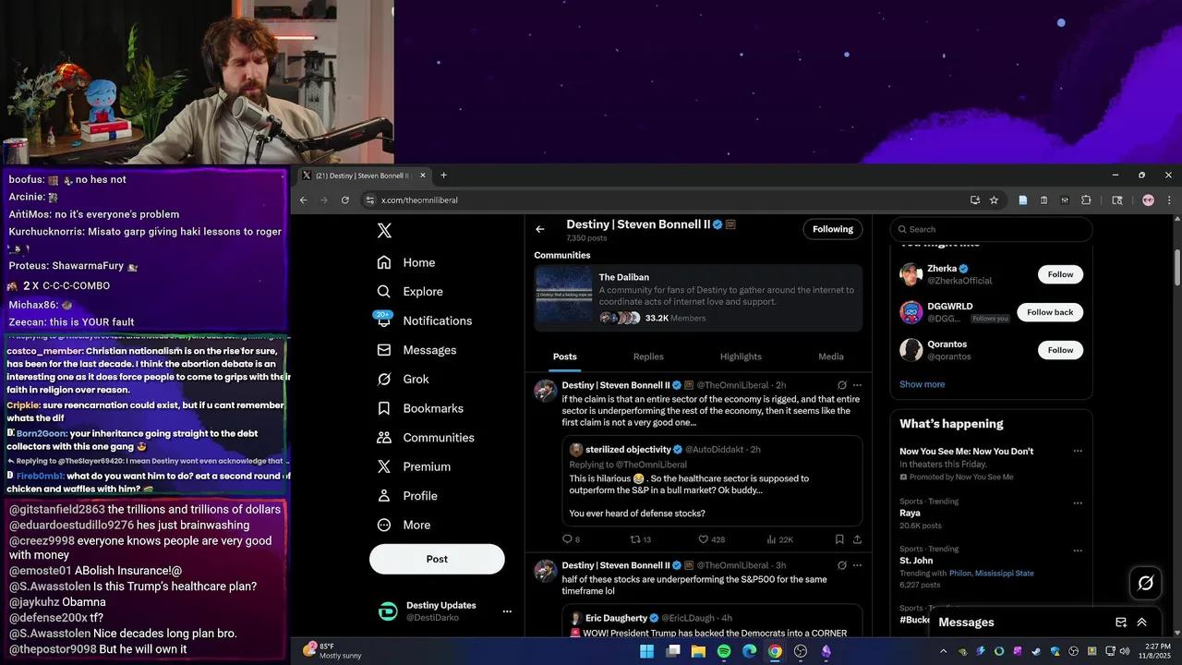Repost the post with 13 reposts

click(x=641, y=539)
